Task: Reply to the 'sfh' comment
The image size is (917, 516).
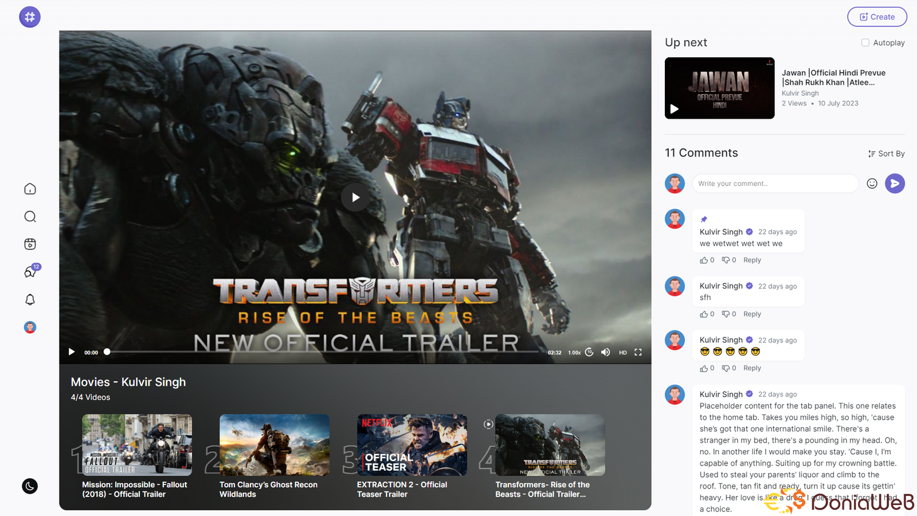Action: 752,314
